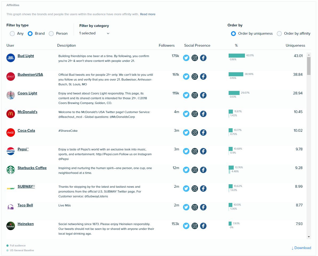Click the scrollbar up arrow
This screenshot has height=256, width=318.
coord(309,55)
